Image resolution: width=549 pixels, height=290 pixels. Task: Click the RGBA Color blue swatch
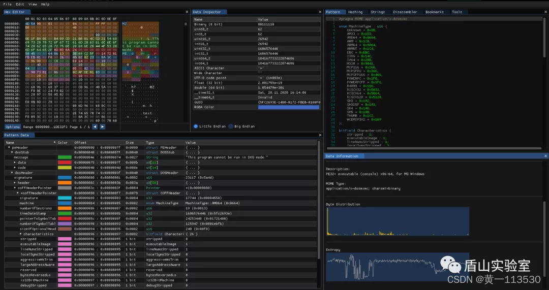click(289, 107)
